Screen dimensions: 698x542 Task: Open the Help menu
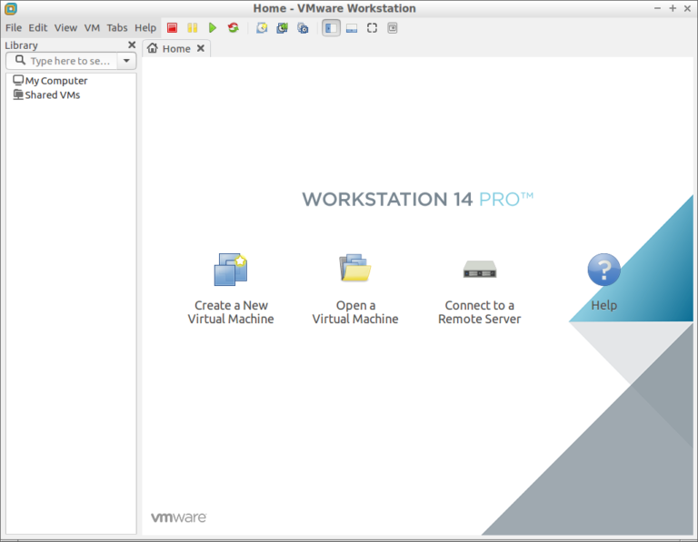pyautogui.click(x=145, y=27)
